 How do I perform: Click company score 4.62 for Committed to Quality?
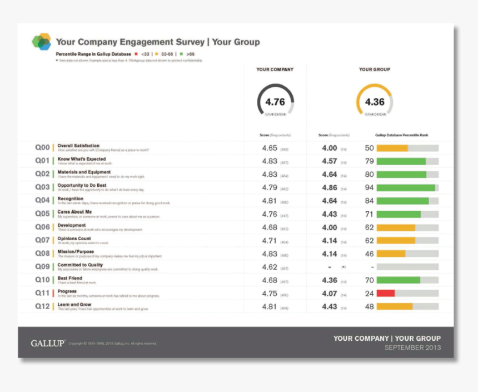pyautogui.click(x=270, y=267)
